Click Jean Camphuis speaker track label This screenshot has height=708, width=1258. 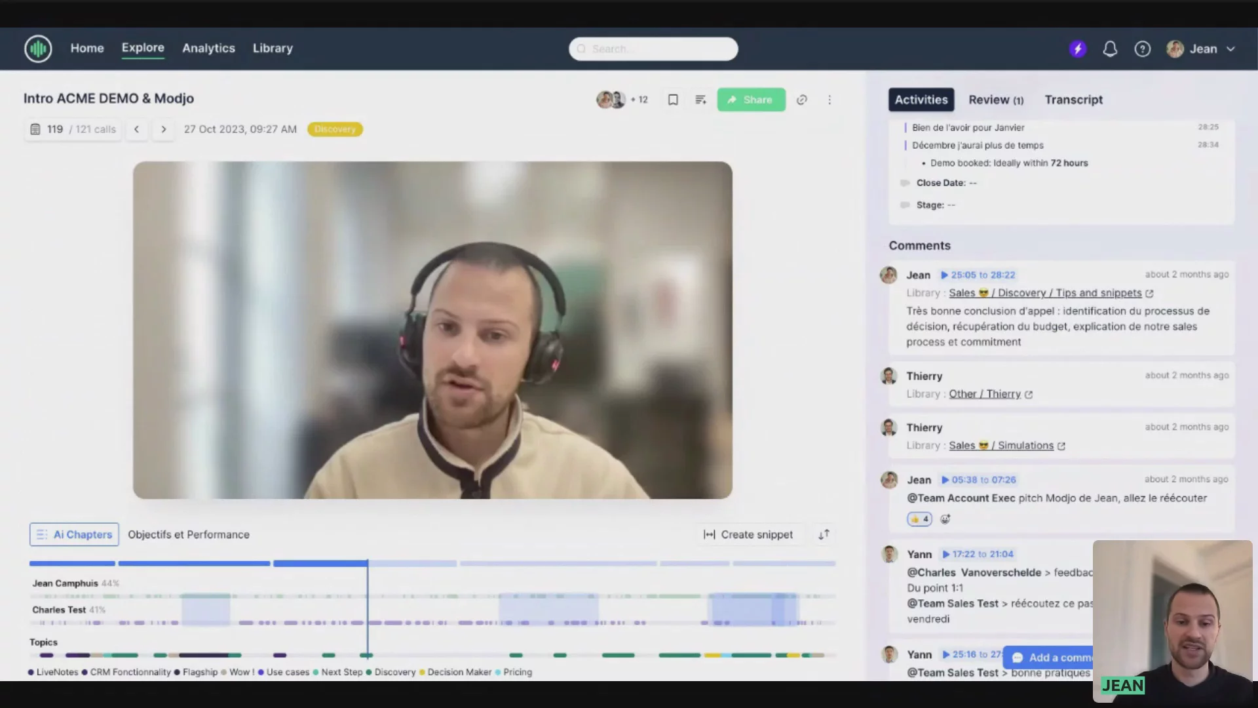point(65,583)
